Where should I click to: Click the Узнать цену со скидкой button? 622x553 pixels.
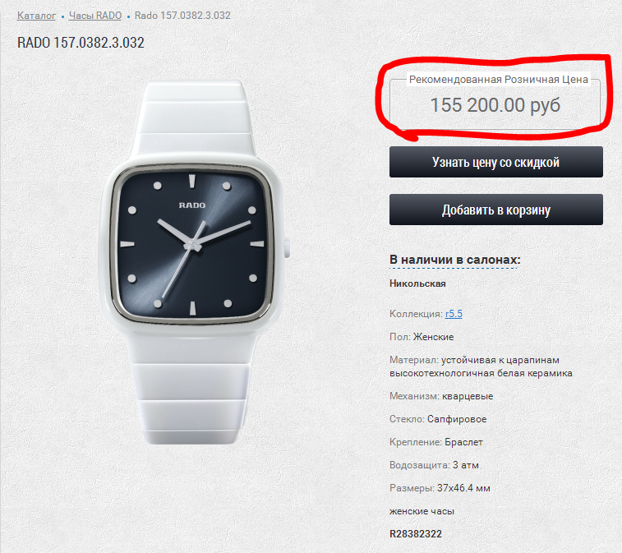point(495,162)
